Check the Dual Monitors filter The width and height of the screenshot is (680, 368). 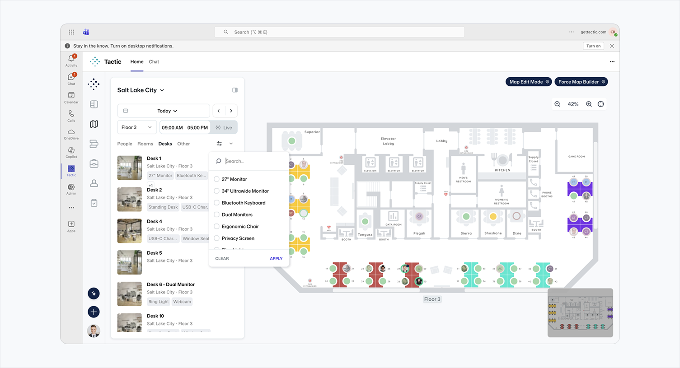click(x=216, y=214)
